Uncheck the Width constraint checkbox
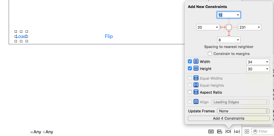 click(x=190, y=62)
